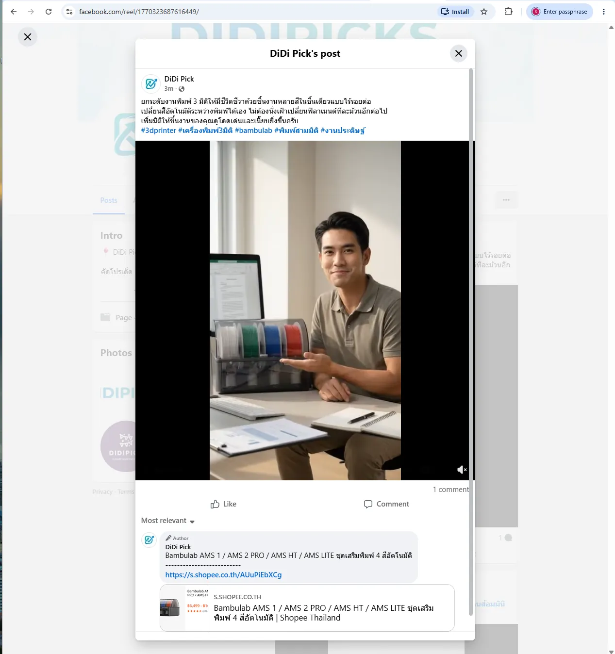Open the s.shopee.co.th link in the comment

tap(223, 575)
